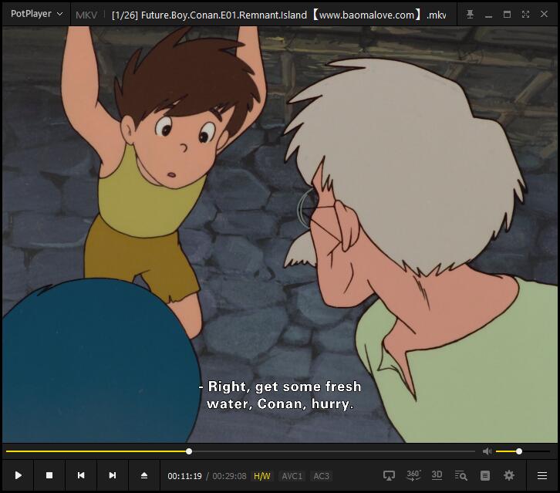The image size is (560, 493).
Task: Maximize the PotPlayer window
Action: pos(507,15)
